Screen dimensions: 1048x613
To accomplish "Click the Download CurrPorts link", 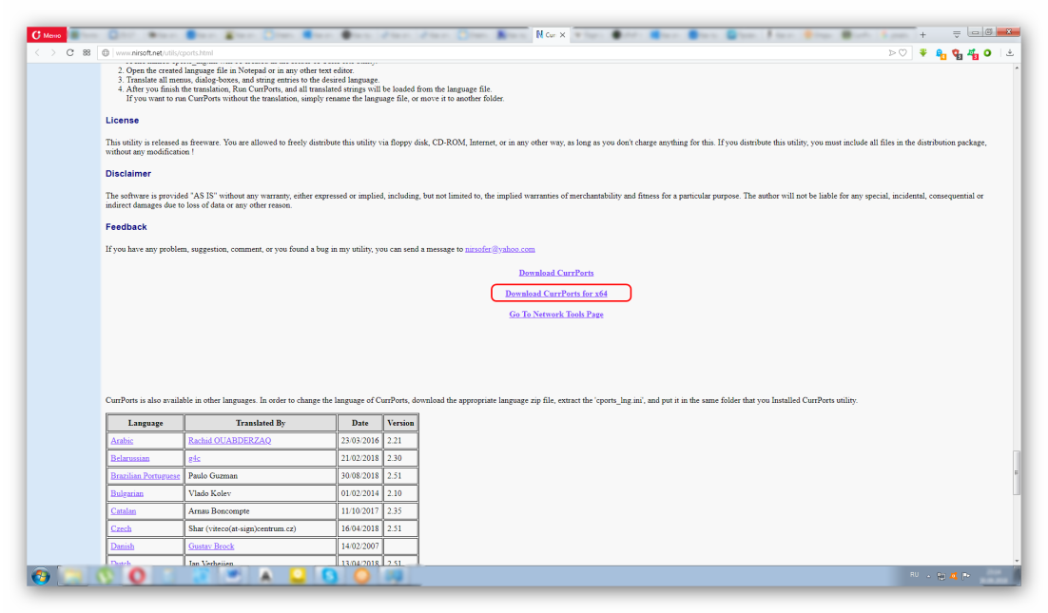I will pos(556,273).
